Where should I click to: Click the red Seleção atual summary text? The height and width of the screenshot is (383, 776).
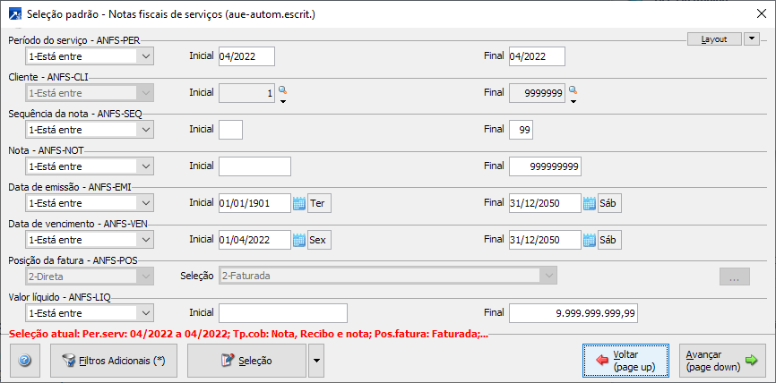[249, 335]
